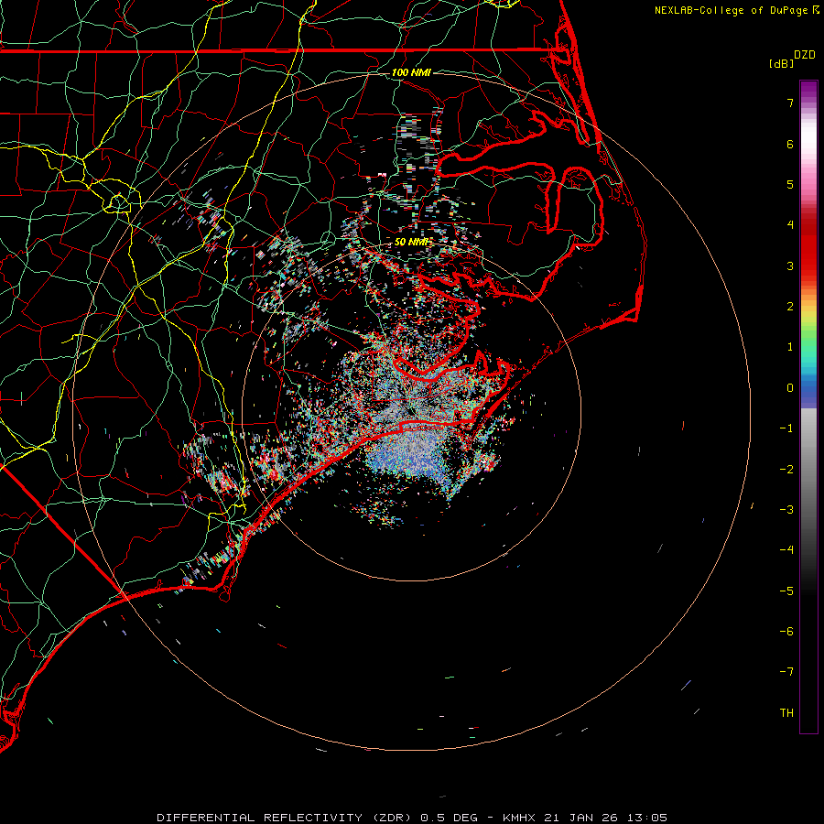
Task: Click the TH threshold label on legend
Action: click(786, 712)
